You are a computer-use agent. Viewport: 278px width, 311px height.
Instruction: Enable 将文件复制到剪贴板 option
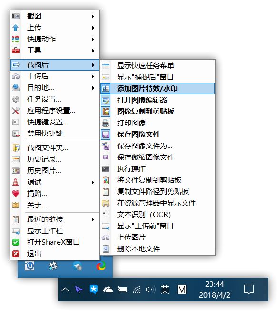[158, 180]
